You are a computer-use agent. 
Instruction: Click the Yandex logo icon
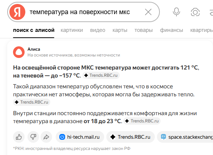tap(17, 12)
